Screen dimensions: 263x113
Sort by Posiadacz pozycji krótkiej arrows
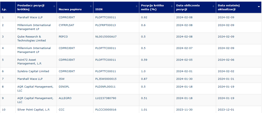(x=54, y=6)
